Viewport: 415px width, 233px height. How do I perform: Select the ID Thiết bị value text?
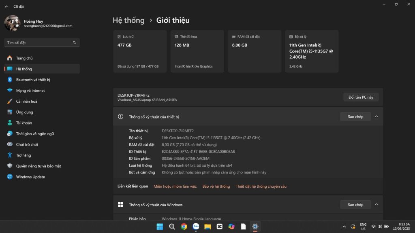[198, 152]
